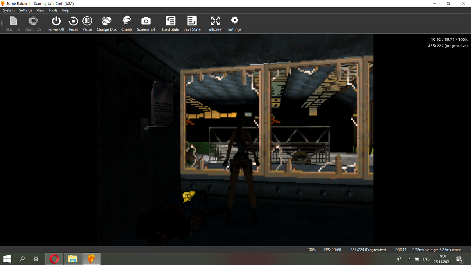
Task: Click the Windows Start button
Action: point(7,259)
